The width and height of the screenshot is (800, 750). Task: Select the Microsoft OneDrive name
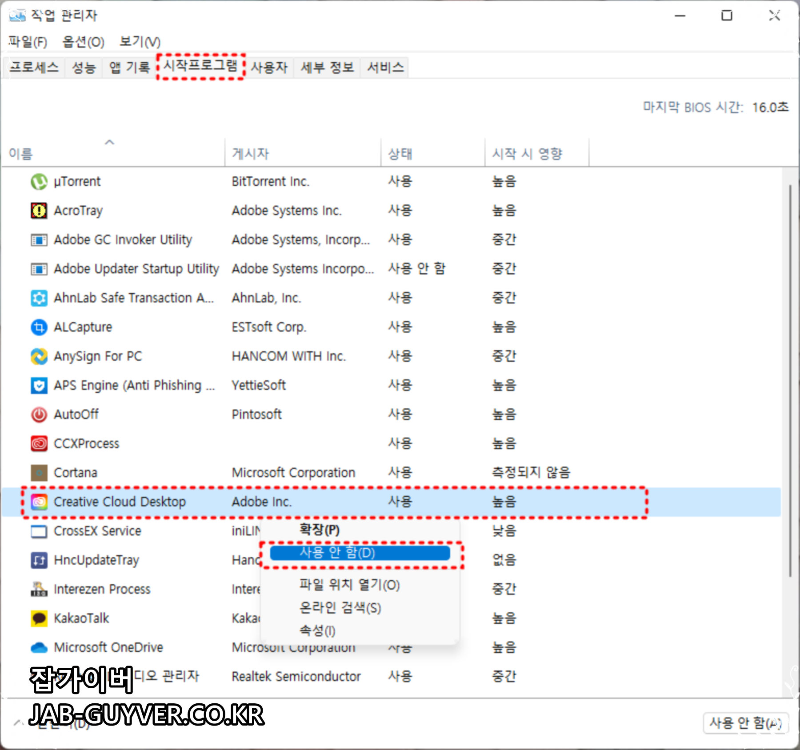[x=108, y=648]
